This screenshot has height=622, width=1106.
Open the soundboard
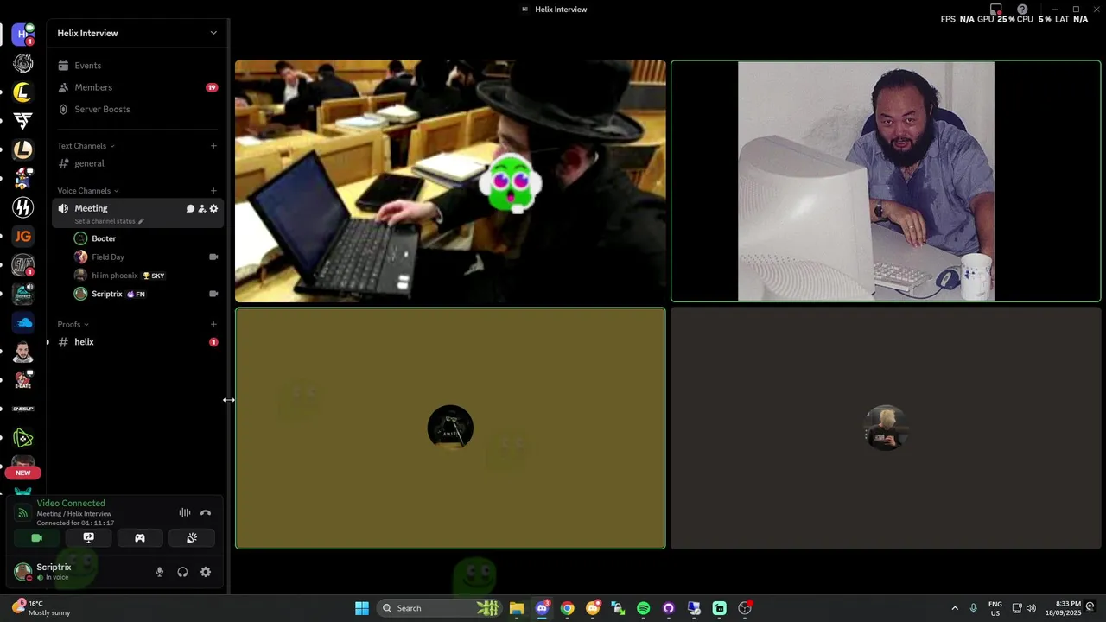pyautogui.click(x=192, y=538)
